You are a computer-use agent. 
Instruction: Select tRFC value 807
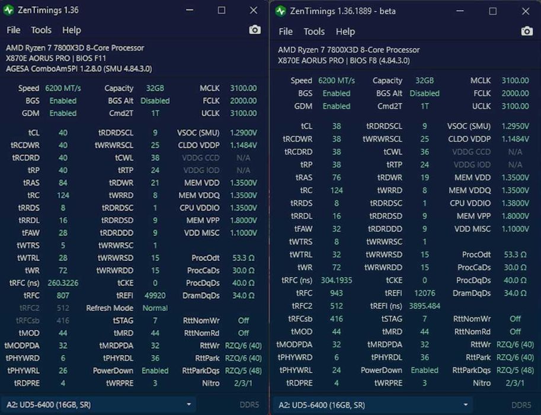(x=63, y=296)
